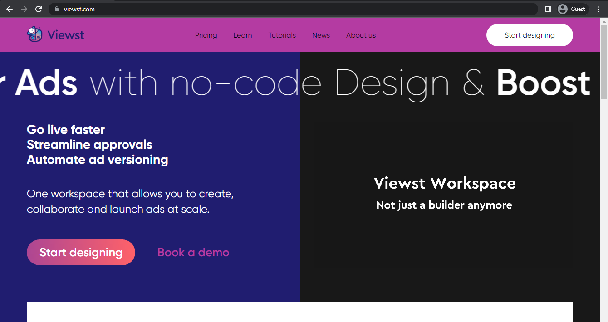
Task: Click the 'Go live faster' text
Action: [66, 130]
